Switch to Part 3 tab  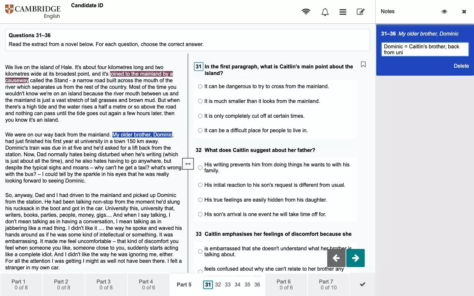click(x=106, y=284)
